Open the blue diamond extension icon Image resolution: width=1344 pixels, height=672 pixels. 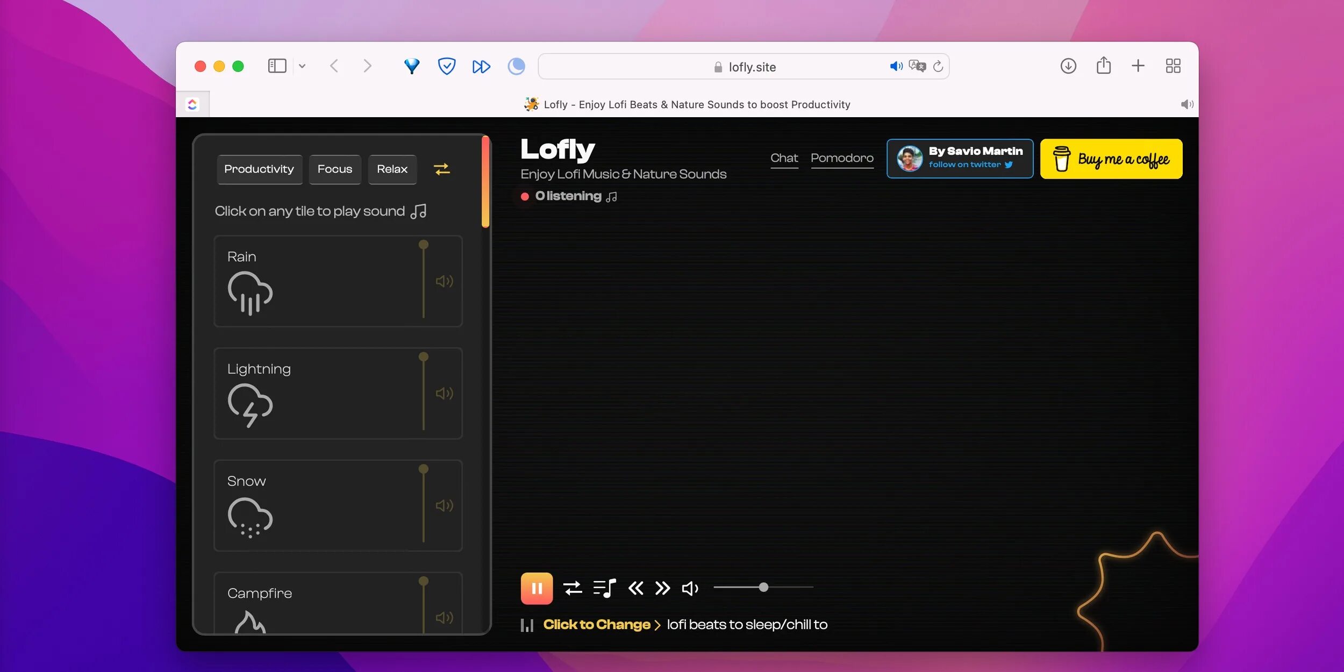[412, 66]
